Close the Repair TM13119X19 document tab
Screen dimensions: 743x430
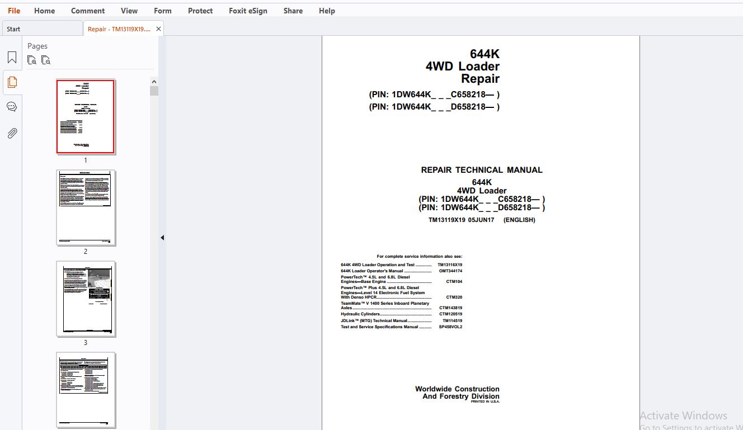(x=158, y=29)
